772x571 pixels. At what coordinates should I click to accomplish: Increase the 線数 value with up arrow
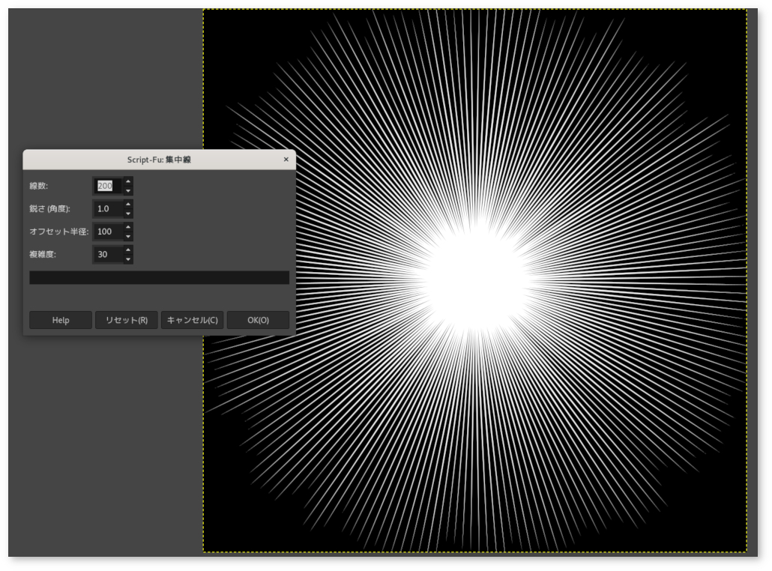[128, 181]
